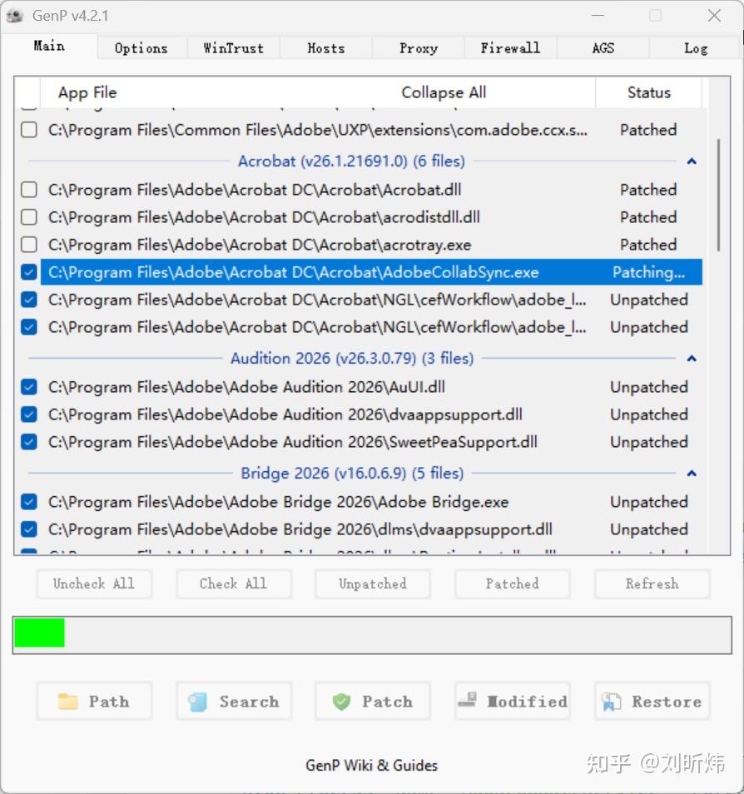Check the acrotray.exe checkbox
The width and height of the screenshot is (744, 794).
pos(29,245)
